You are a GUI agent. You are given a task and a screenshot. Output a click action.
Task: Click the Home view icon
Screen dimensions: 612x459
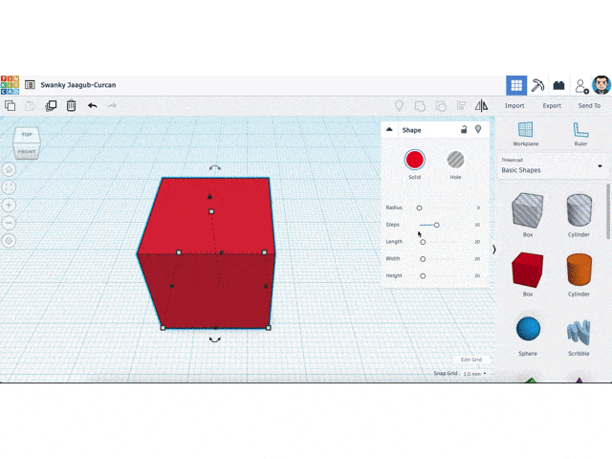click(x=9, y=169)
